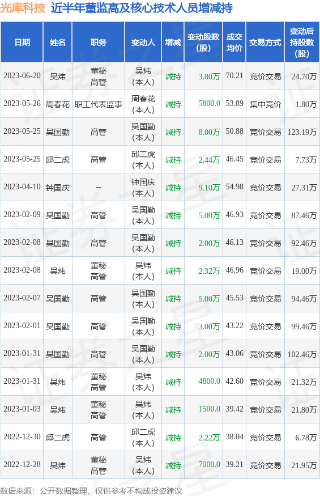Click the 姓名 column header
320x496 pixels.
point(58,42)
